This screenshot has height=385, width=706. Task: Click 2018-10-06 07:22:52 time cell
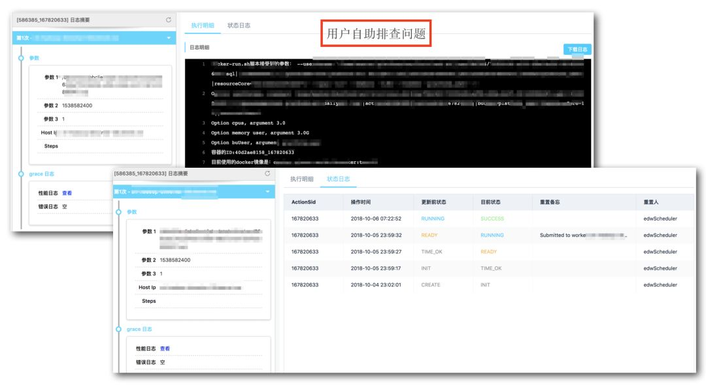[x=376, y=219]
